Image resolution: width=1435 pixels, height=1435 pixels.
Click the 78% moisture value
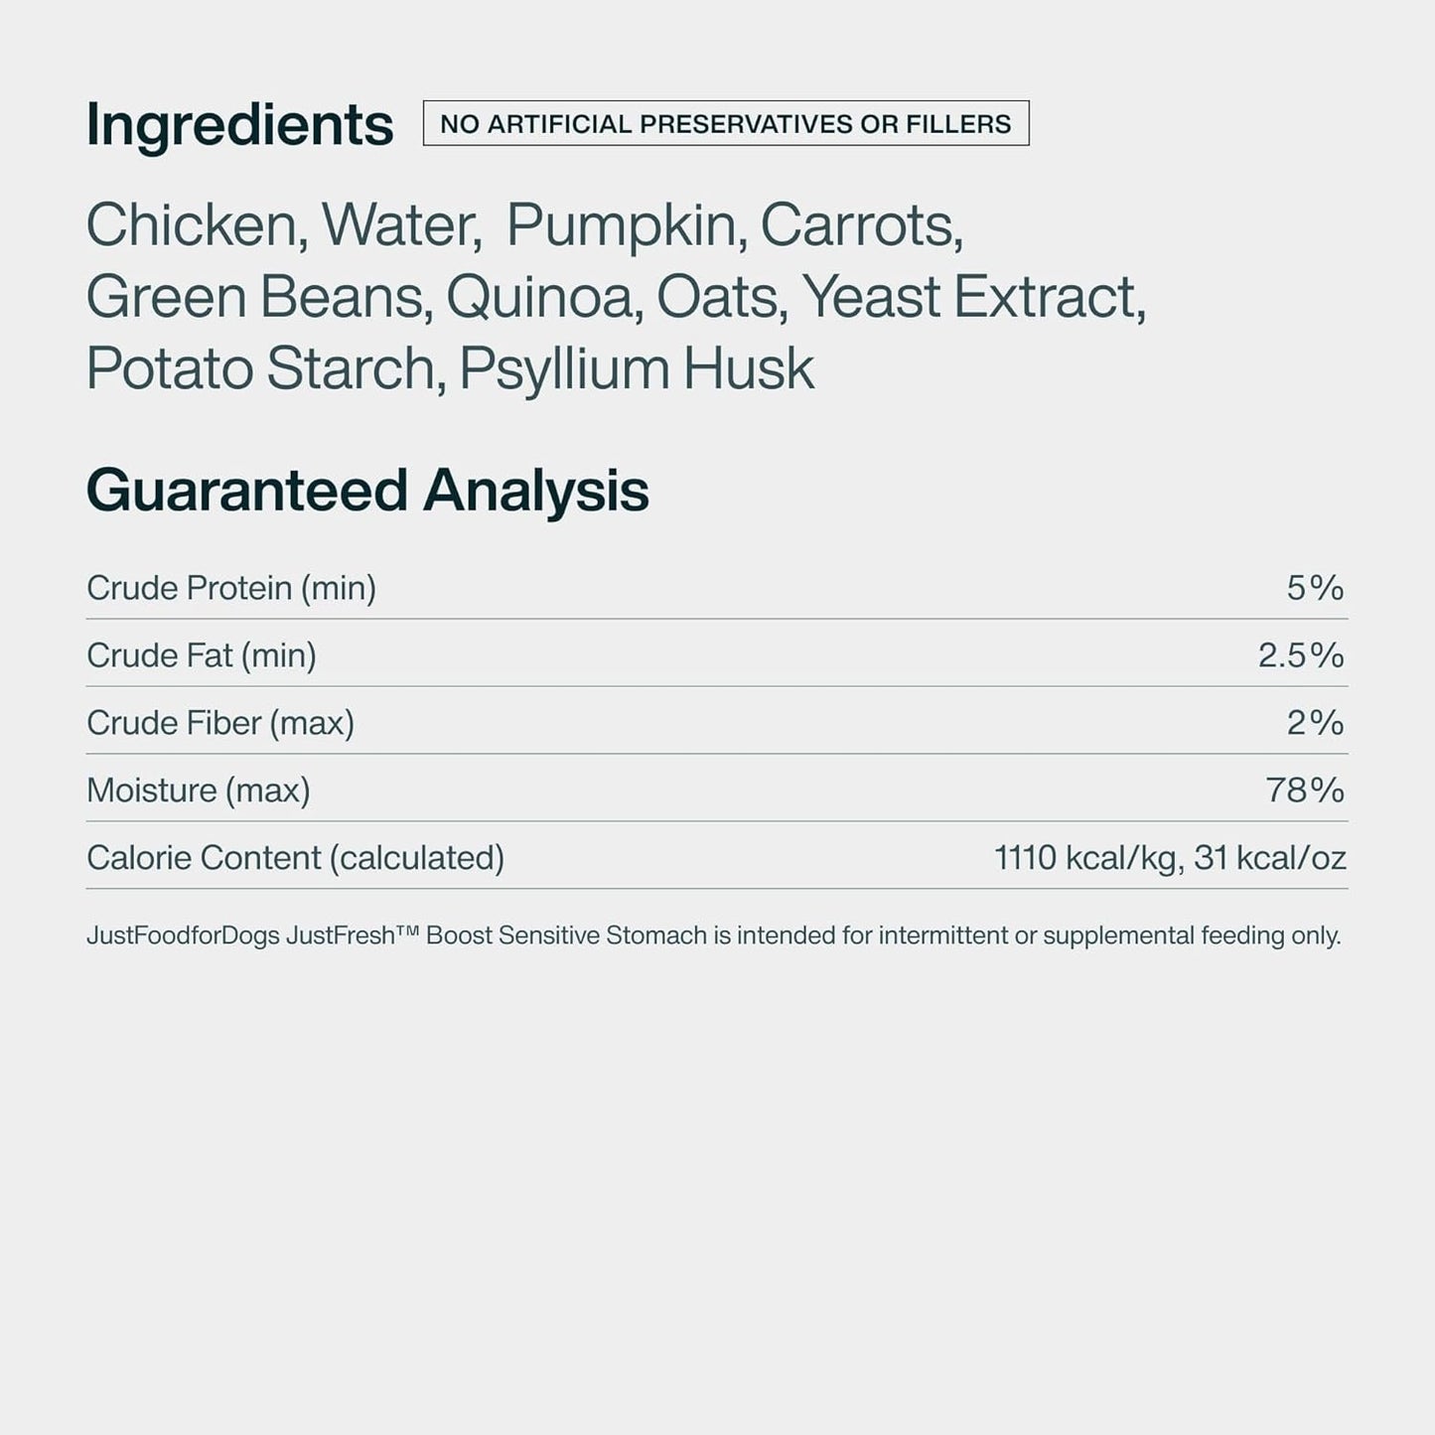coord(1305,790)
